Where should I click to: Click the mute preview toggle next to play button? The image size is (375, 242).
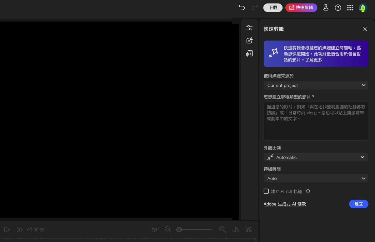point(20,230)
